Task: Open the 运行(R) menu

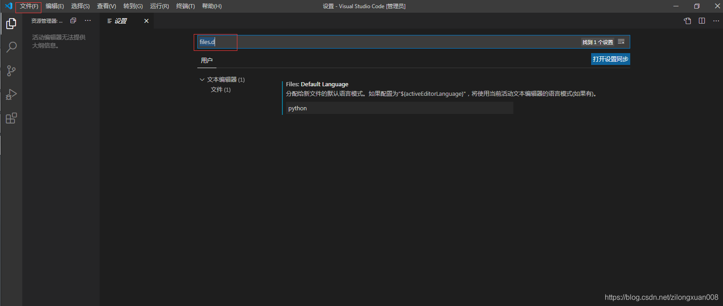Action: pyautogui.click(x=160, y=6)
